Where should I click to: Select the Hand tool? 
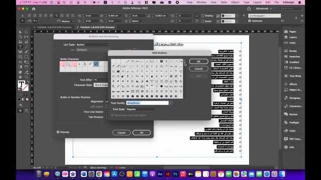[20, 77]
